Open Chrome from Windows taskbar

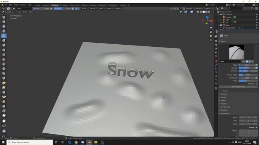[76, 142]
